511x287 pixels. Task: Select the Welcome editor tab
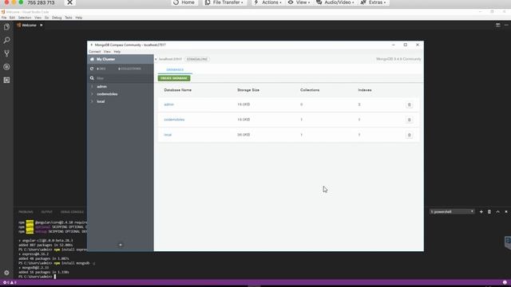click(30, 25)
